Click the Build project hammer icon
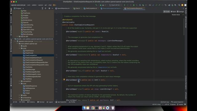Screen dimensions: 197x111 click(x=96, y=5)
